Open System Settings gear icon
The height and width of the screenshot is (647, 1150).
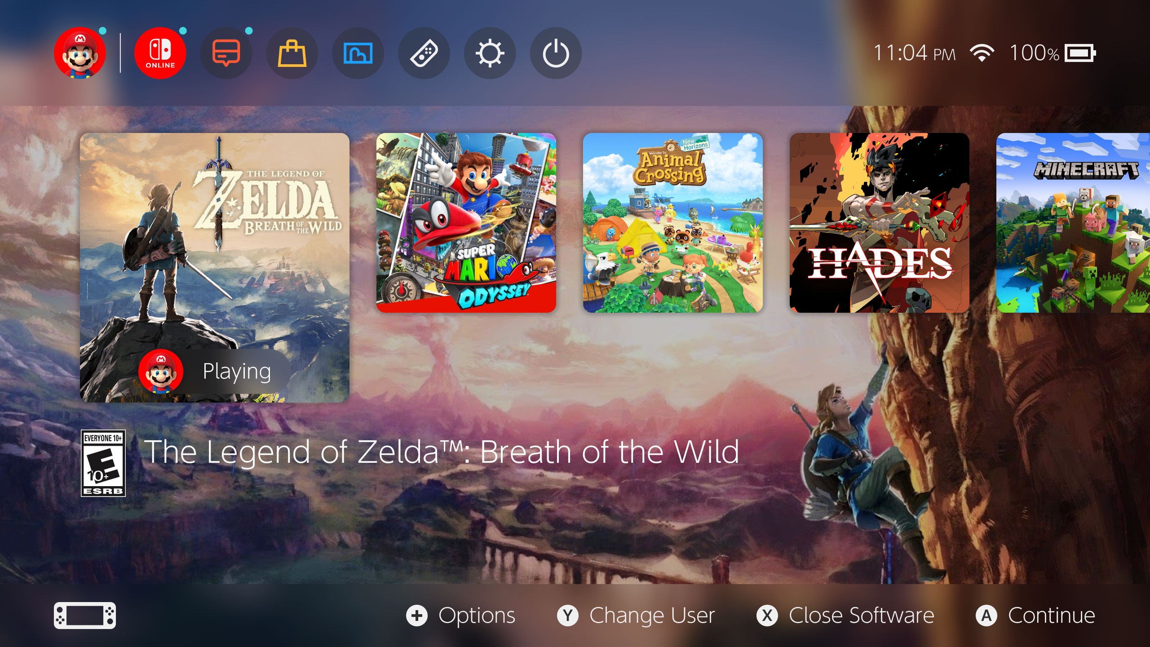point(490,53)
